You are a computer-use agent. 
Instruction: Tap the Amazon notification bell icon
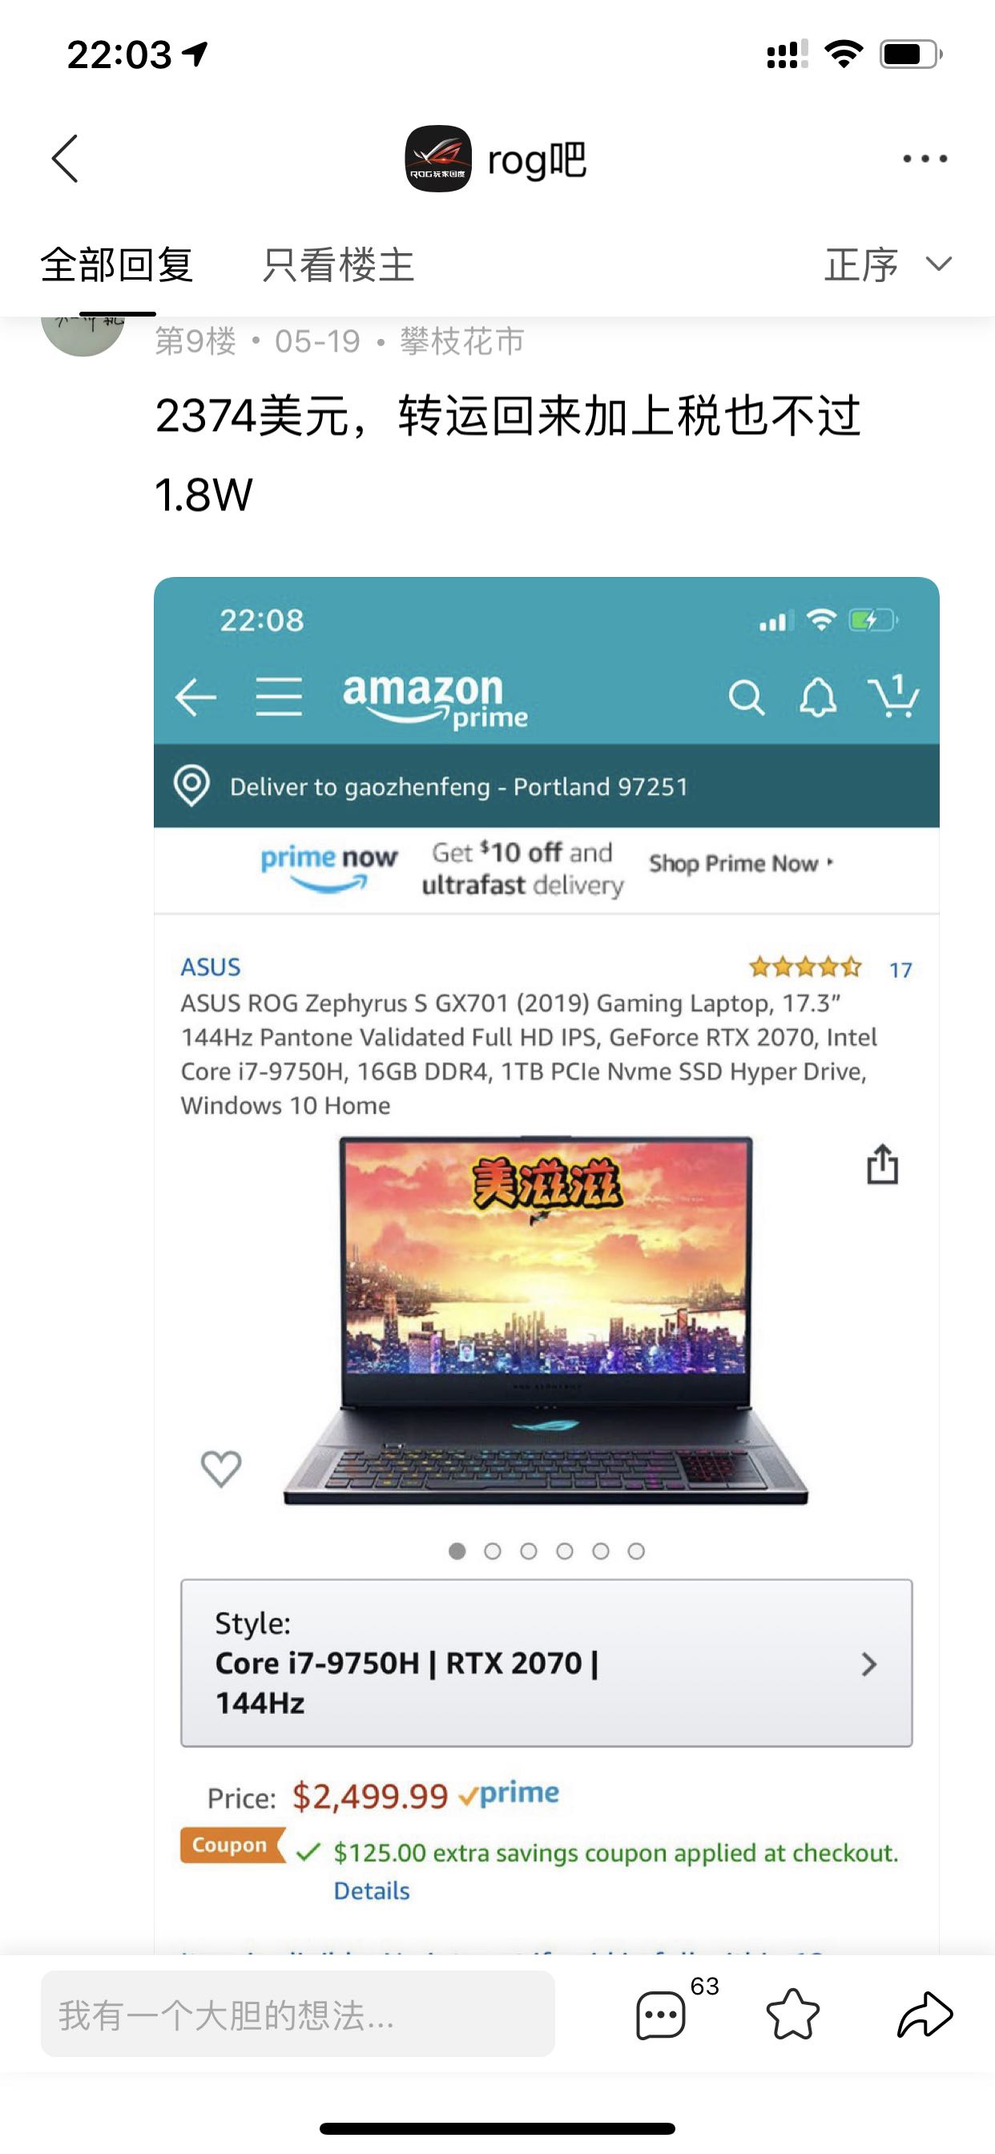817,696
